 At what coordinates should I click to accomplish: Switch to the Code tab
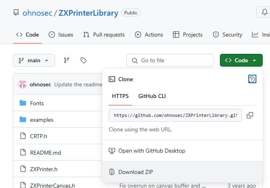pos(27,35)
